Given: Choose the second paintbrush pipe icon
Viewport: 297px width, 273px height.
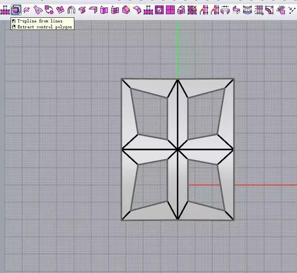Looking at the screenshot, I should pos(215,10).
